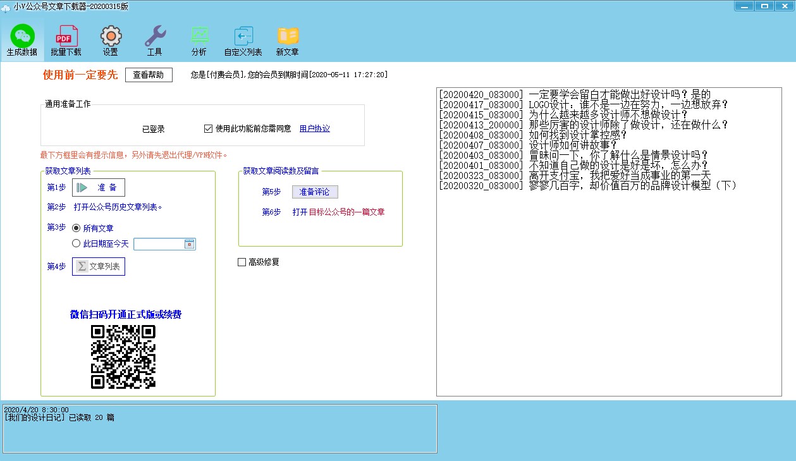Toggle 使用此功能前您需同意 checkbox
The image size is (796, 461).
coord(208,128)
